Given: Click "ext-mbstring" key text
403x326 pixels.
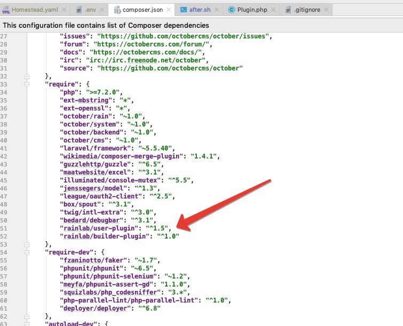Looking at the screenshot, I should [x=86, y=100].
